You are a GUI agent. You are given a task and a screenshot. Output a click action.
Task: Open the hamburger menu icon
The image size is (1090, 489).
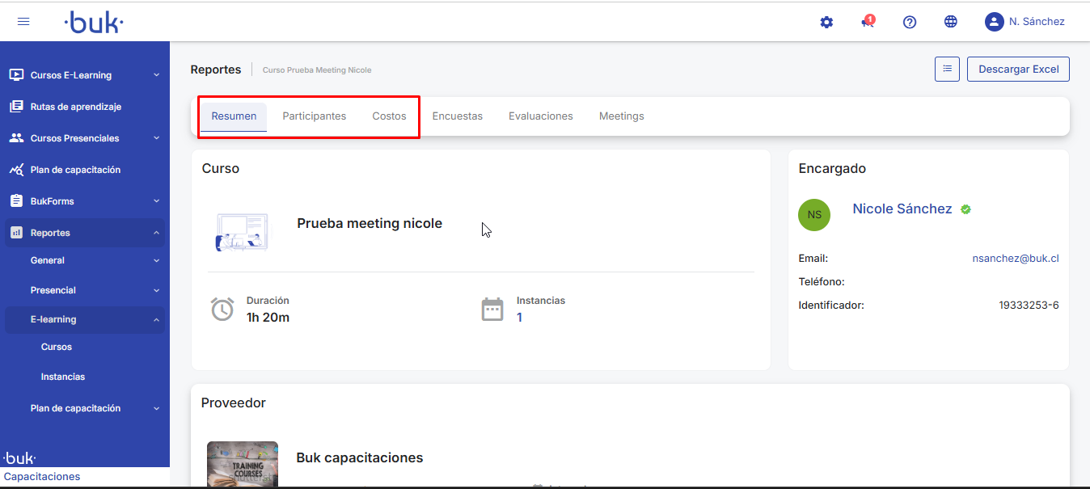pos(23,22)
